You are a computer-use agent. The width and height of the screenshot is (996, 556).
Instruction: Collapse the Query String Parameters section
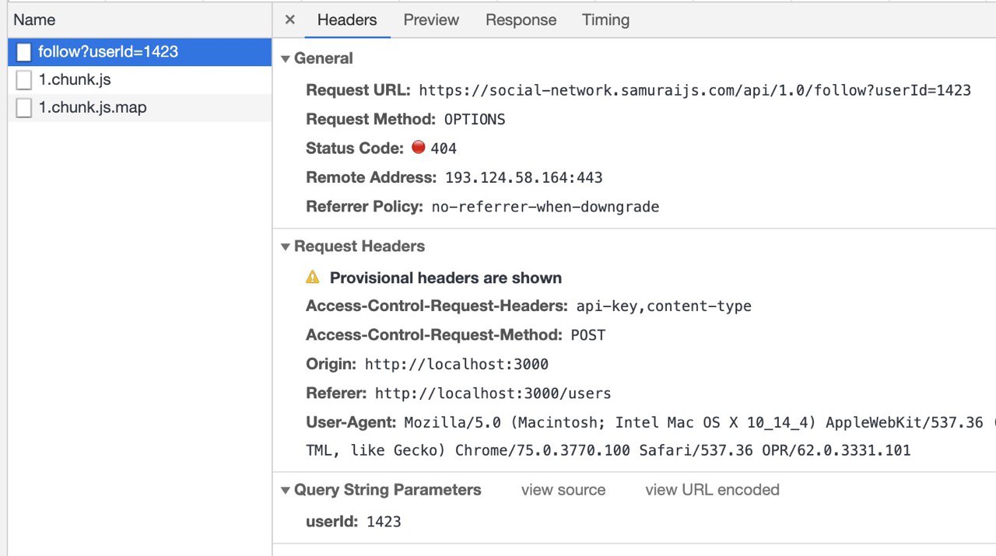click(x=286, y=490)
